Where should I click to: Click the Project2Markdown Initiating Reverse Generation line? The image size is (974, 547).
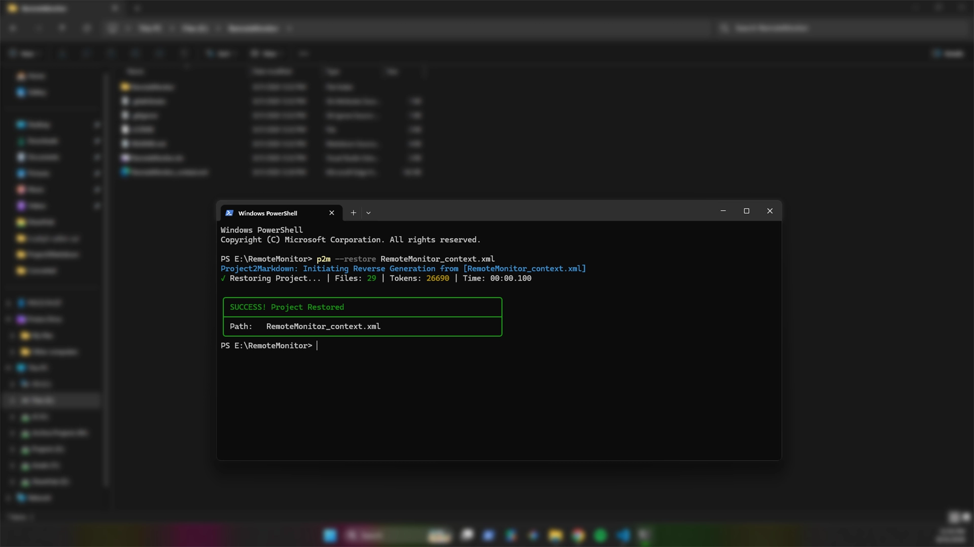click(x=403, y=268)
